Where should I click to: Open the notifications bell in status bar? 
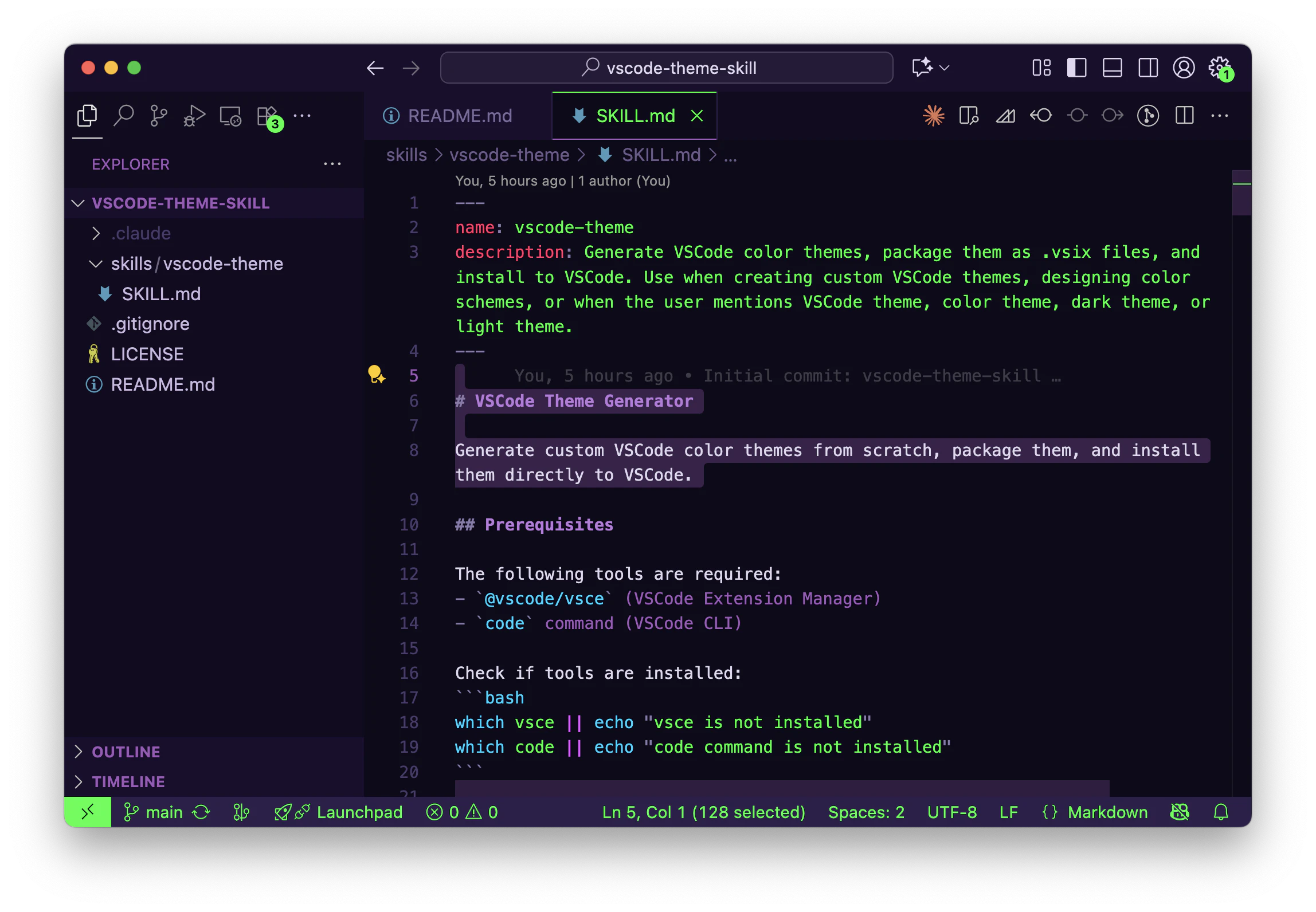[x=1221, y=812]
